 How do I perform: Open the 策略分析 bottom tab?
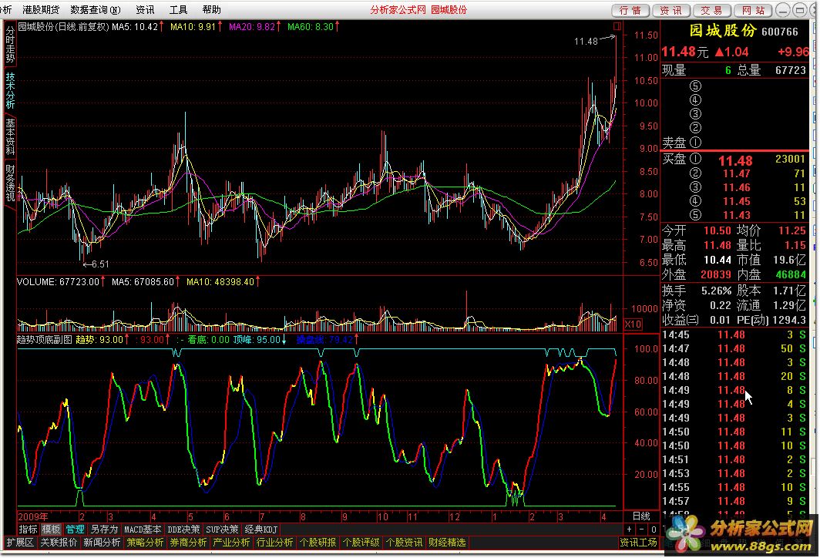coord(145,543)
